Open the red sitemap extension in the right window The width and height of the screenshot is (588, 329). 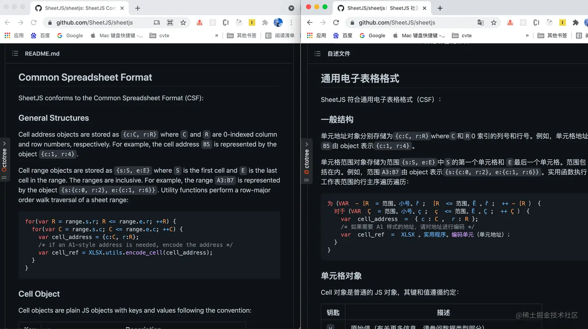510,23
